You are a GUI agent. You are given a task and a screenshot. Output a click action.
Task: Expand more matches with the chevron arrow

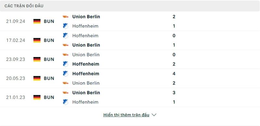tap(154, 115)
